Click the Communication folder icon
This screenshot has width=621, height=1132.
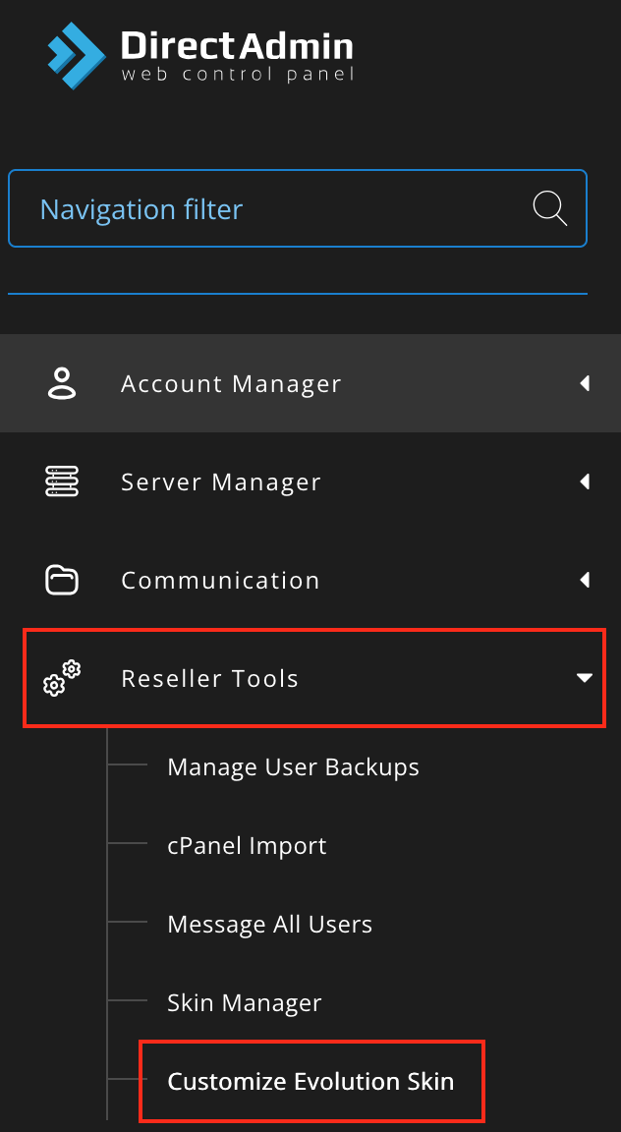62,580
